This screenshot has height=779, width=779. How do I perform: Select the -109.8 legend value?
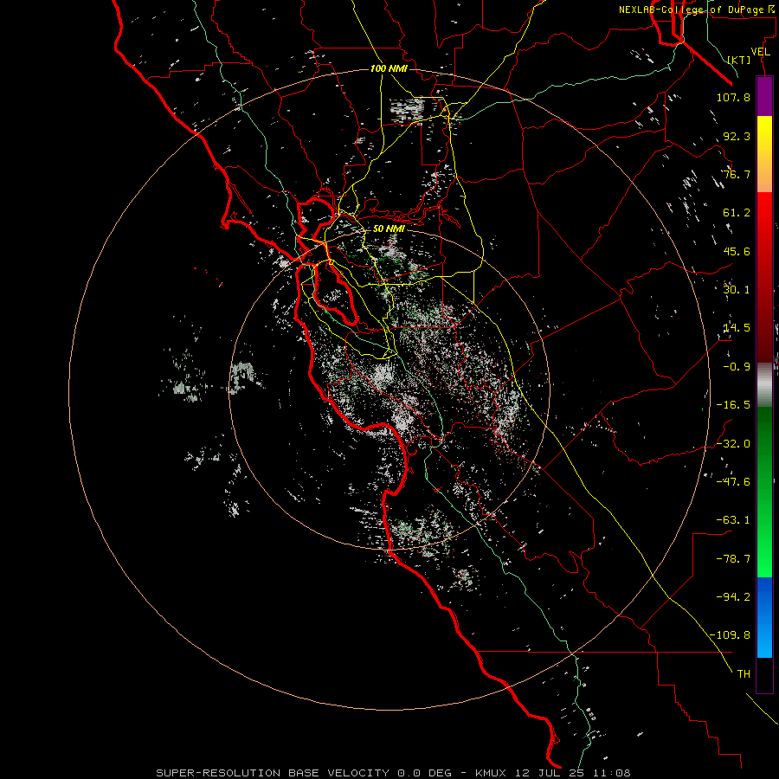[x=730, y=635]
